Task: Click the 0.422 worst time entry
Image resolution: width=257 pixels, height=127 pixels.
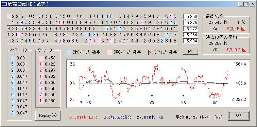Action: point(50,64)
